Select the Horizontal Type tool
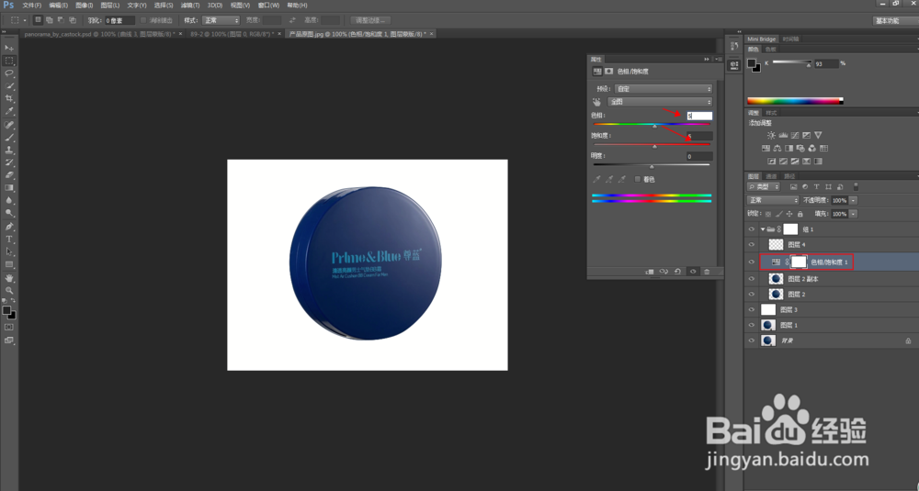The width and height of the screenshot is (919, 491). (9, 240)
